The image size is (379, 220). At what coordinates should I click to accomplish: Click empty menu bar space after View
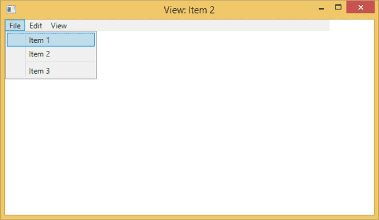click(200, 25)
